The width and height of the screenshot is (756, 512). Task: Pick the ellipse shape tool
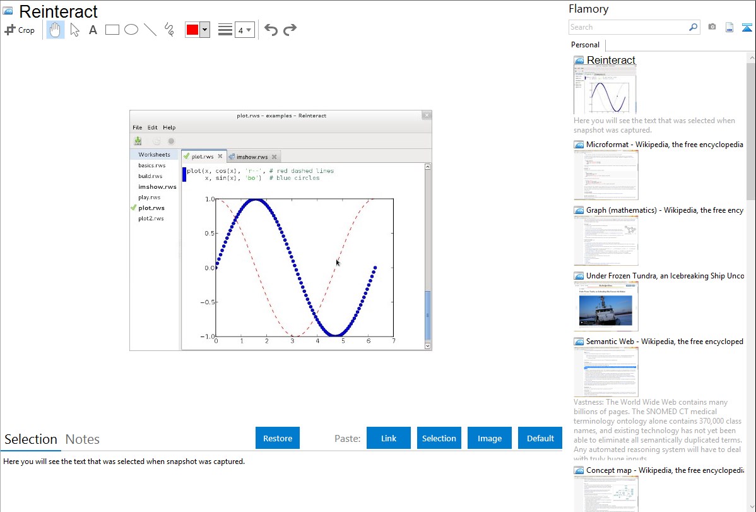click(131, 30)
